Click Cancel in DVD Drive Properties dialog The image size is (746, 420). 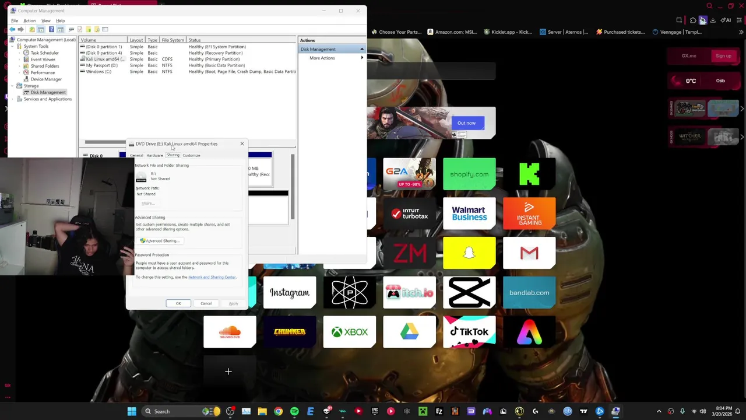[x=206, y=303]
